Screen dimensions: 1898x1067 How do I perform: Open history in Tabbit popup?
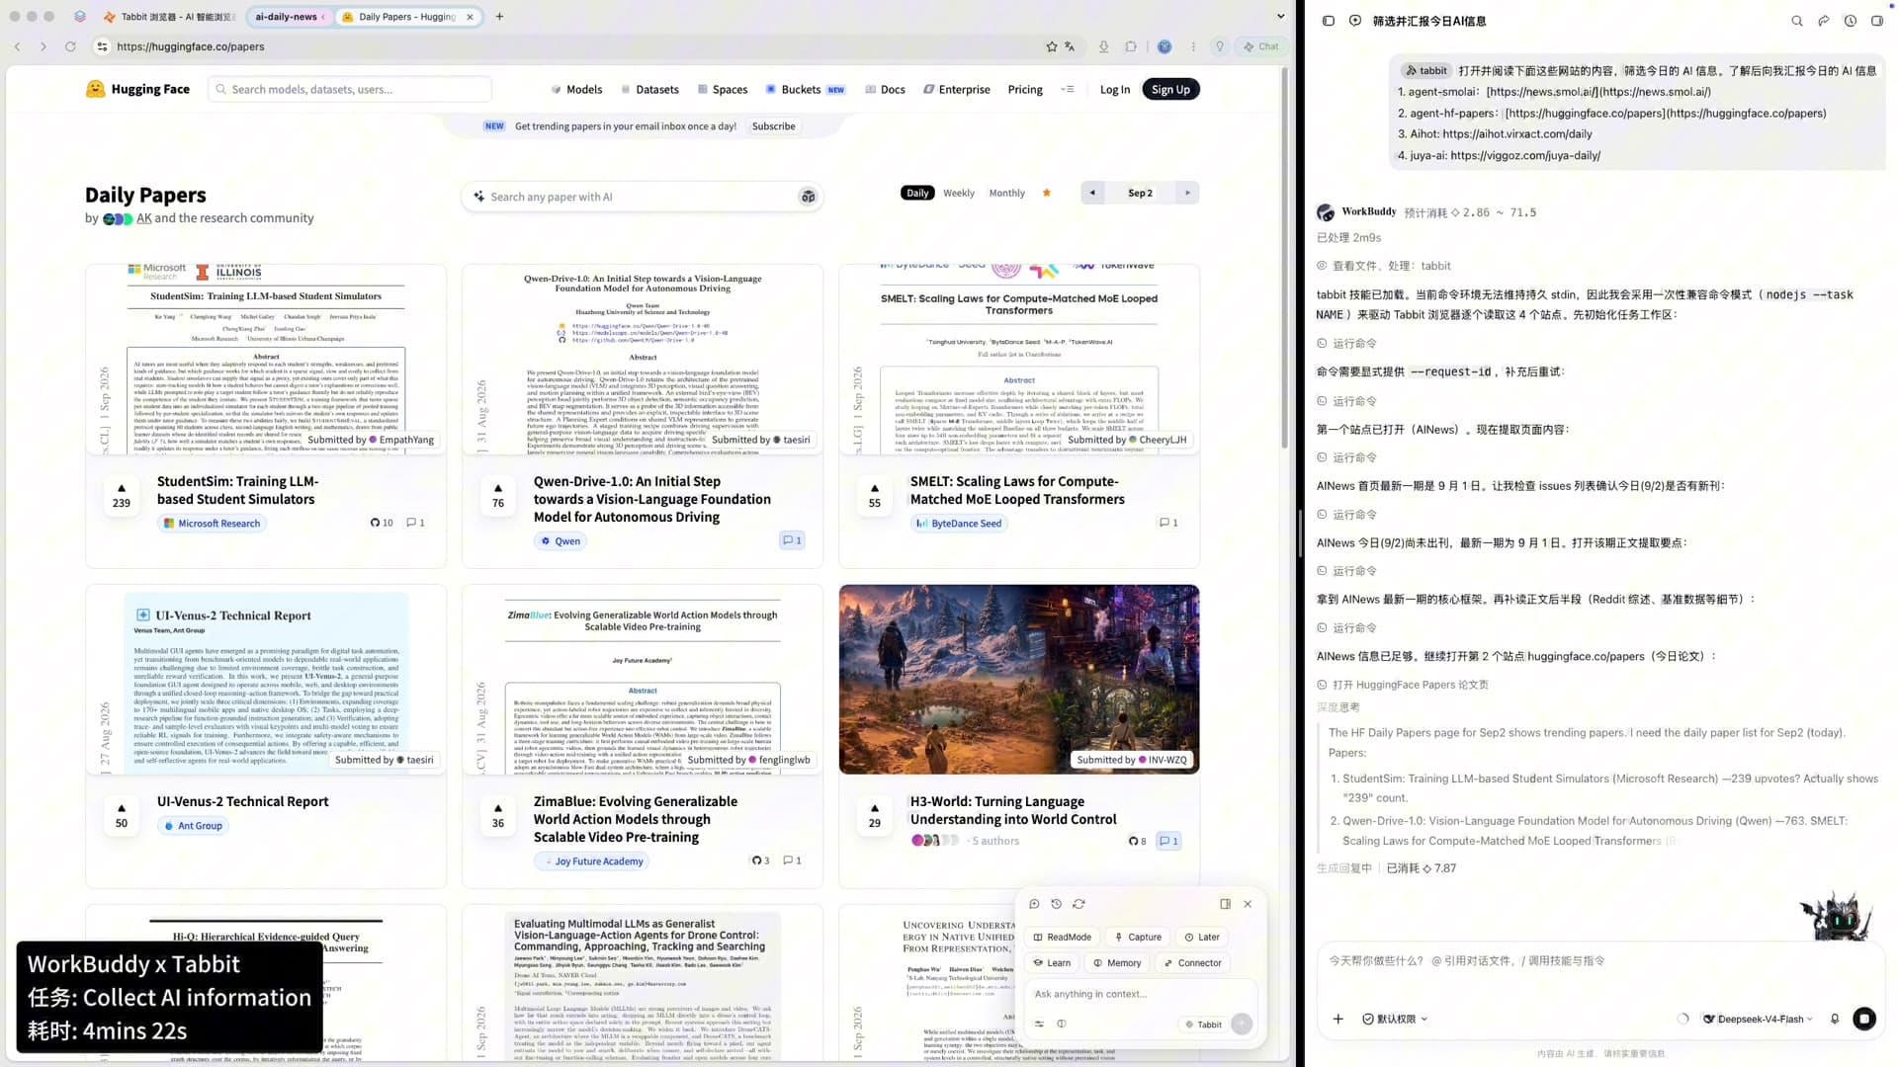click(1056, 904)
